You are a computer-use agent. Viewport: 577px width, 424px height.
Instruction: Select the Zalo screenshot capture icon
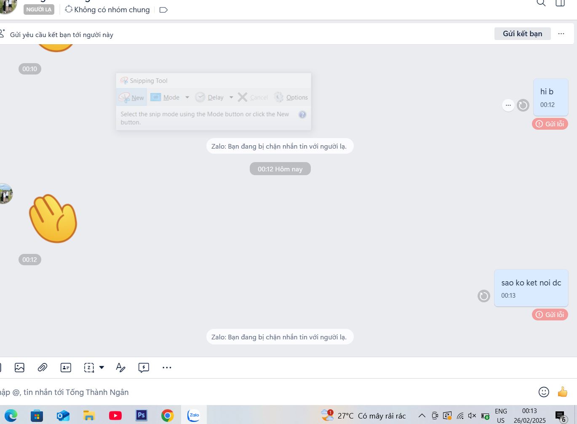89,368
